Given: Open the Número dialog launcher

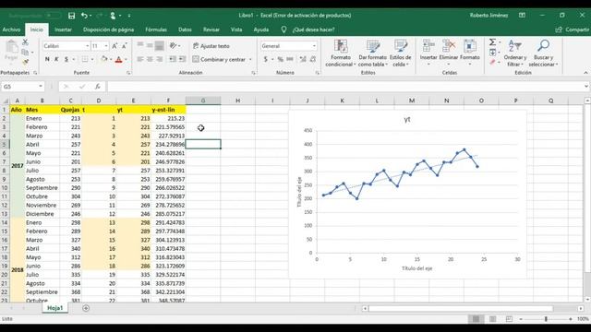Looking at the screenshot, I should pos(317,73).
